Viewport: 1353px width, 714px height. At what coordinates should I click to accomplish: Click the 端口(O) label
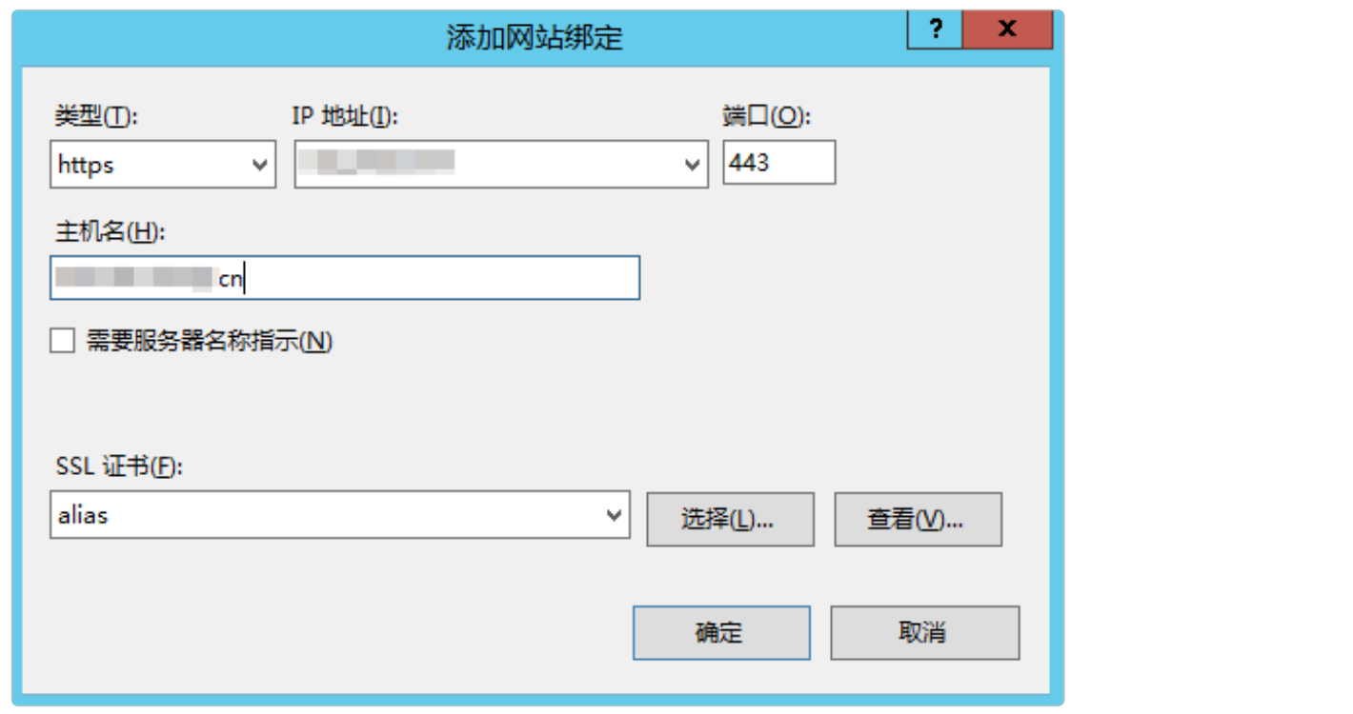[x=766, y=116]
